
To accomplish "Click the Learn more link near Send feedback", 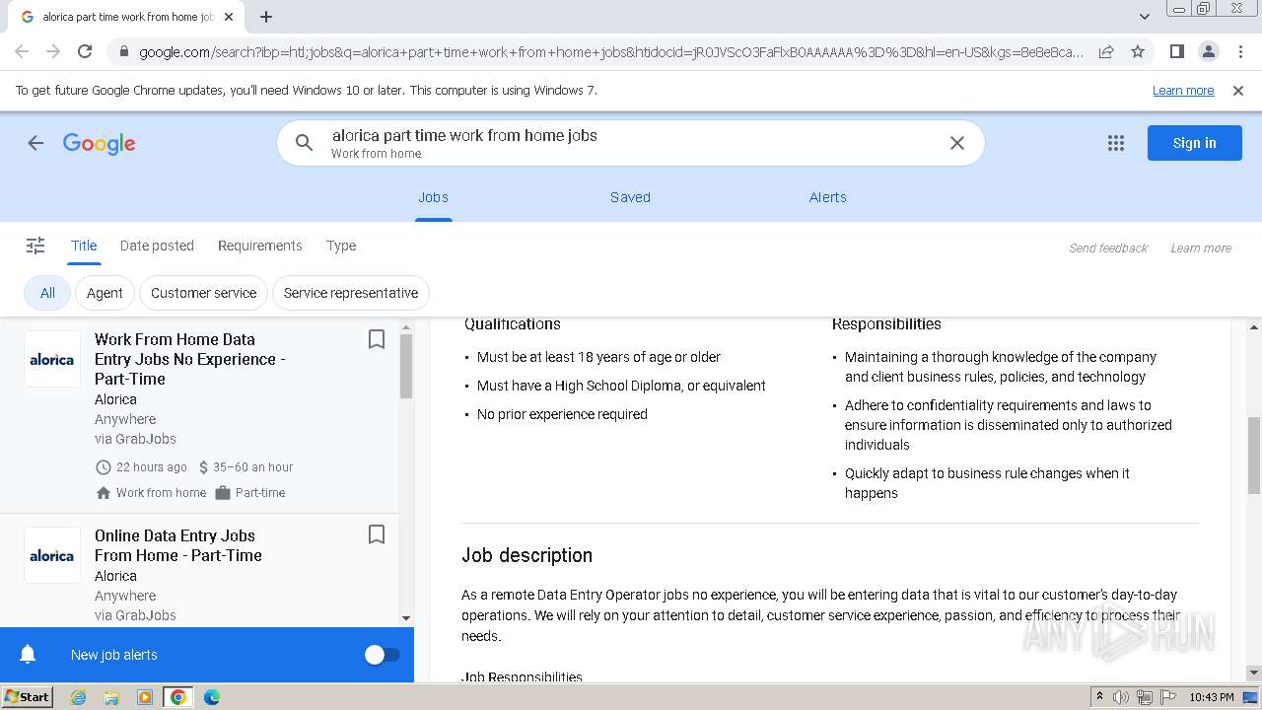I will point(1201,248).
